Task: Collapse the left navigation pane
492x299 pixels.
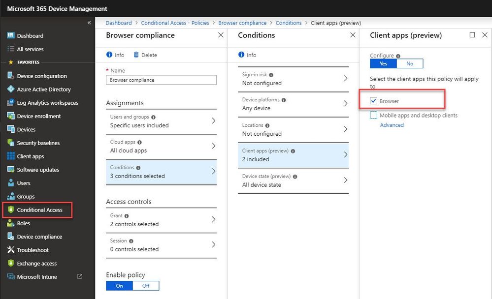Action: (89, 22)
